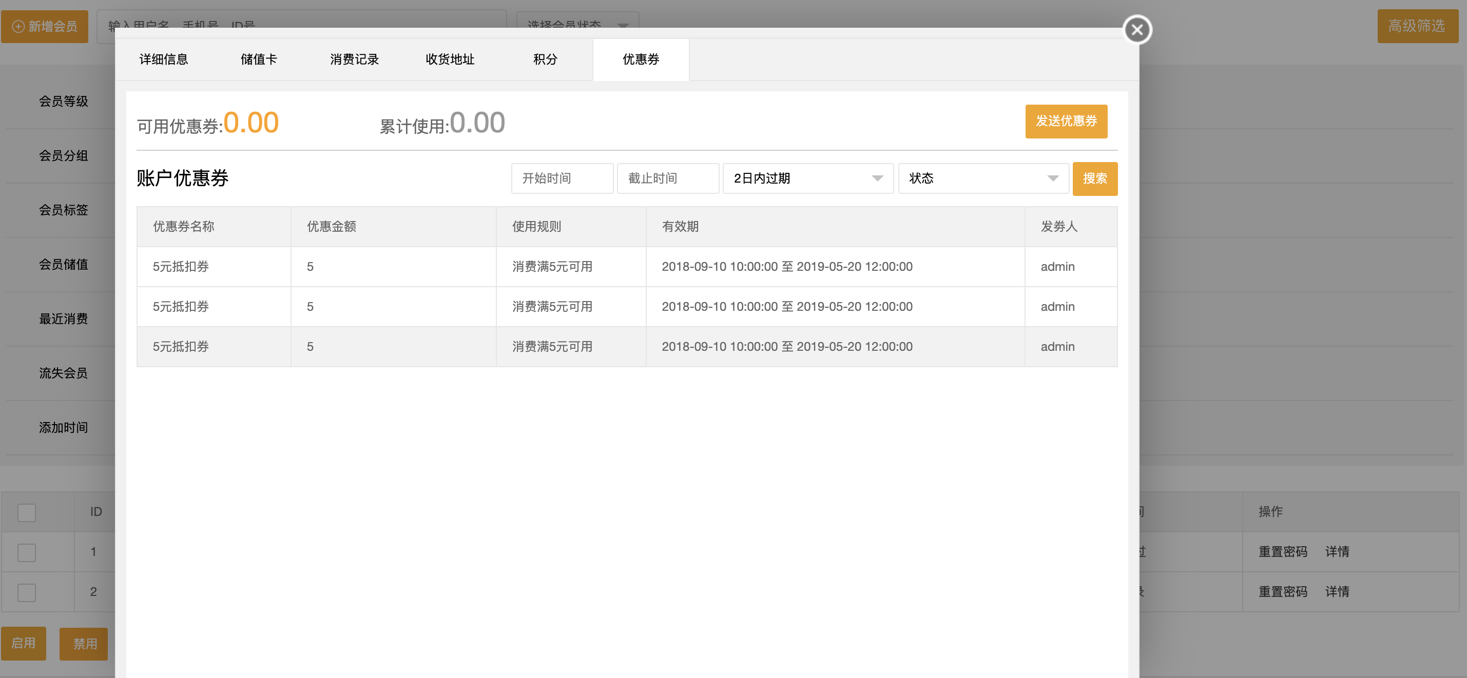Click 详情 for the first member row

(1337, 551)
